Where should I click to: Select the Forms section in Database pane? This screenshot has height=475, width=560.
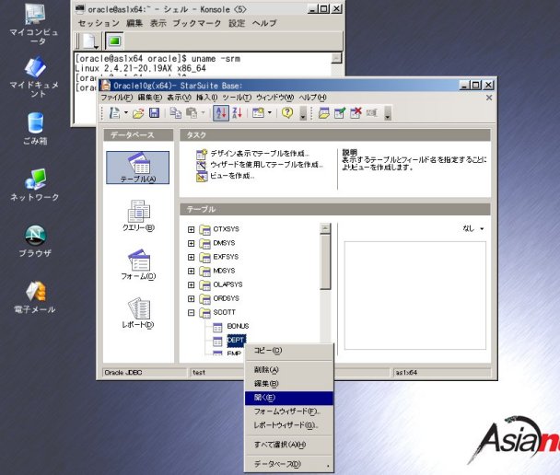tap(138, 265)
